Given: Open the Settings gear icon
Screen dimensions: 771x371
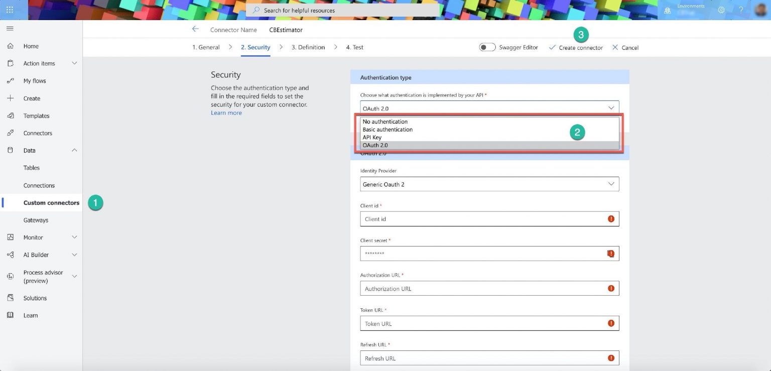Looking at the screenshot, I should click(x=721, y=10).
